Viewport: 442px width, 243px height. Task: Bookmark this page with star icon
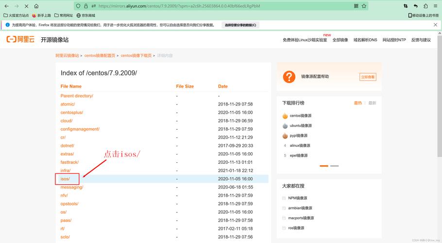point(364,6)
